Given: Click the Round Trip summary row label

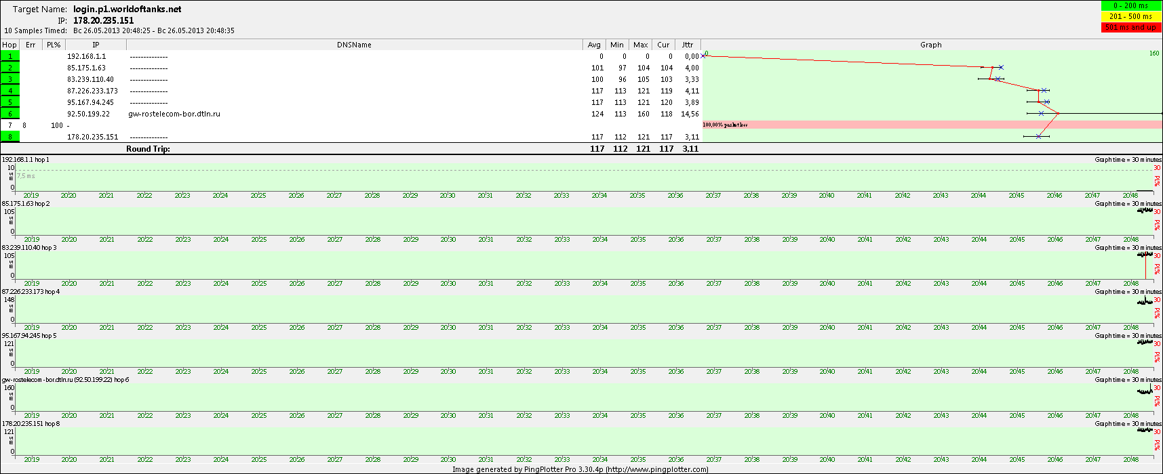Looking at the screenshot, I should [x=148, y=148].
